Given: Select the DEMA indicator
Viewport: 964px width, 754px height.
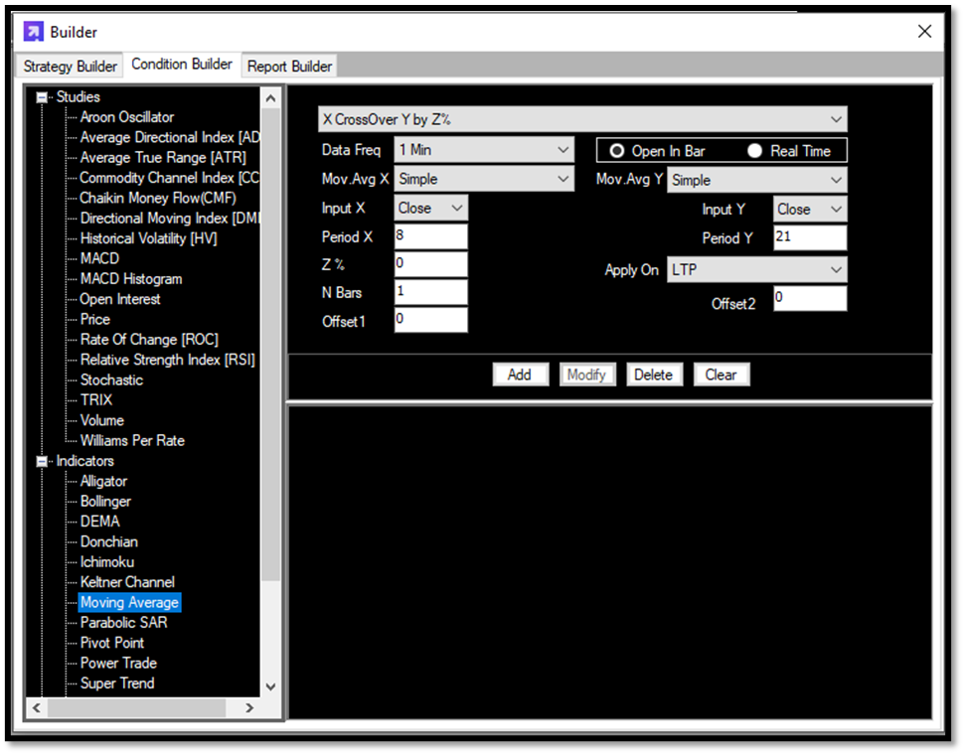Looking at the screenshot, I should click(100, 523).
